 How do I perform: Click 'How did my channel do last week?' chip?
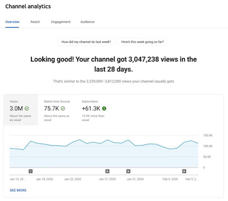click(86, 42)
